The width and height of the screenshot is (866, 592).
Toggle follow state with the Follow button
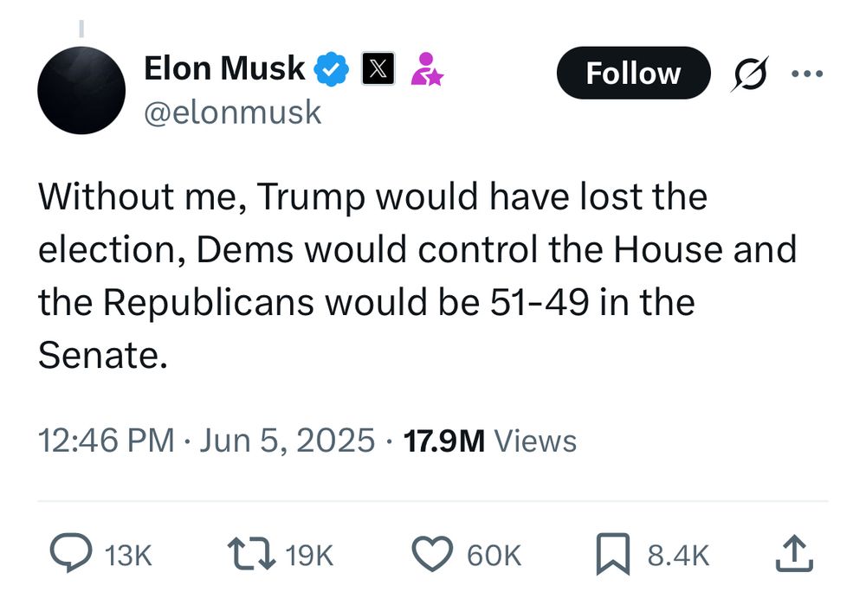pyautogui.click(x=633, y=74)
